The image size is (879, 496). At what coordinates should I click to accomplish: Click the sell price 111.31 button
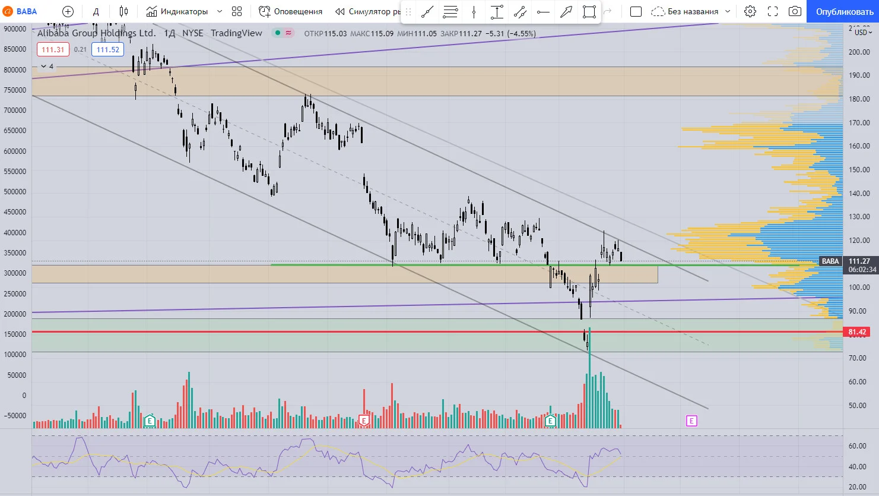point(53,50)
